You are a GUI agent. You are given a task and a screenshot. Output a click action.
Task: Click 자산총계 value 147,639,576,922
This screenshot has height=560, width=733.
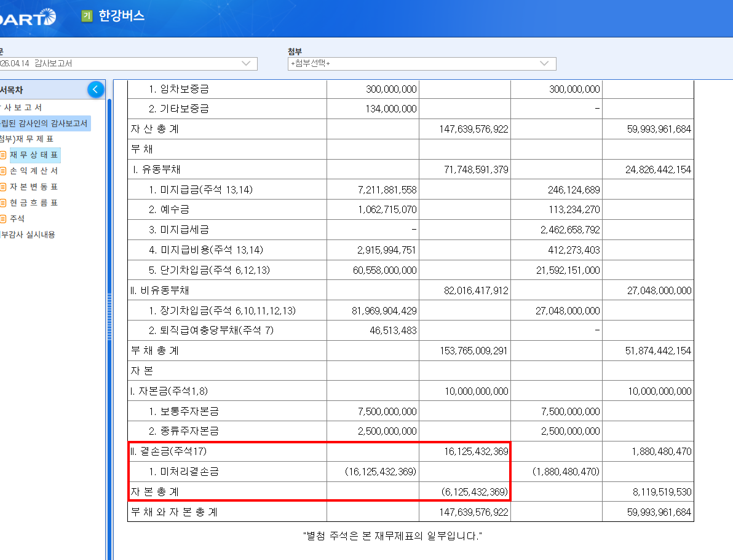(x=473, y=130)
